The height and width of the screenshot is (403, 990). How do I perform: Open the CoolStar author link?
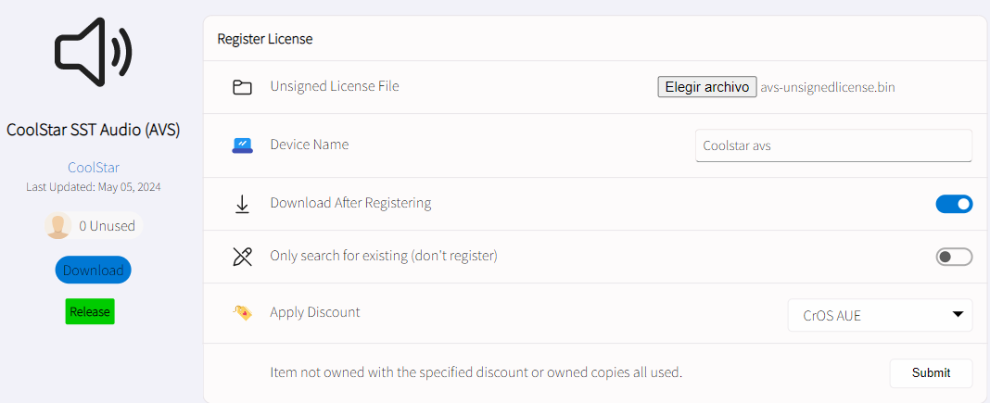[94, 167]
